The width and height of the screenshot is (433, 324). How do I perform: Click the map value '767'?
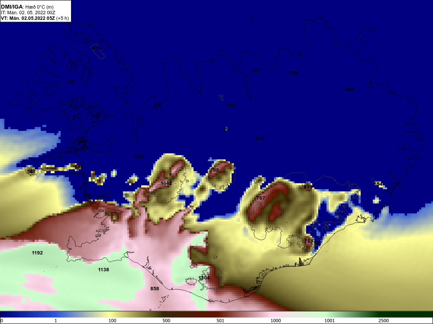click(261, 198)
